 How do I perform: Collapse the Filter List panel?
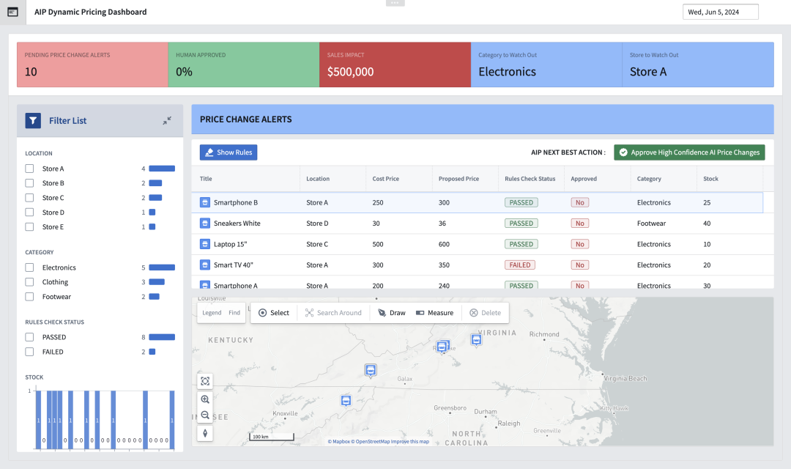[167, 120]
